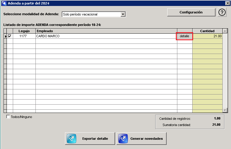The height and width of the screenshot is (149, 231).
Task: Click the app icon in title bar
Action: point(4,3)
